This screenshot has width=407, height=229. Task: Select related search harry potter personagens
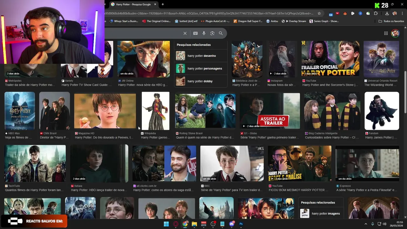pos(201,68)
